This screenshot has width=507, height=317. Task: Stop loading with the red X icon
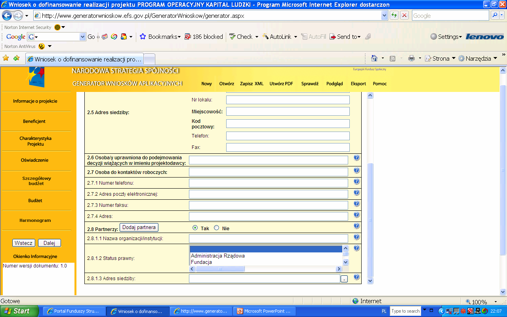pyautogui.click(x=404, y=15)
